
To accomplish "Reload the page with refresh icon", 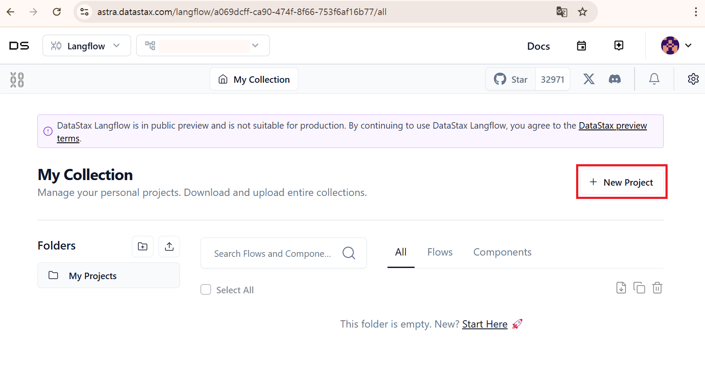I will click(57, 12).
